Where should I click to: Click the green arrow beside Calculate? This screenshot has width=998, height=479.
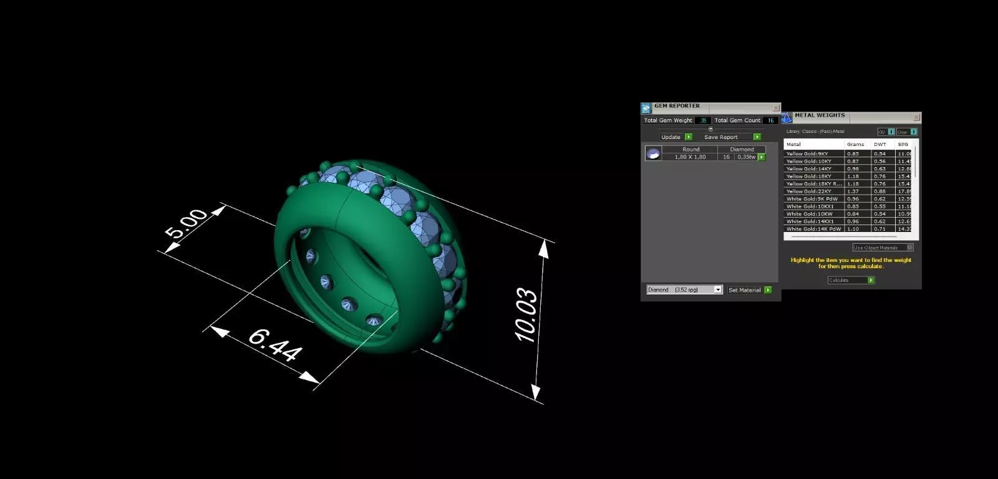pos(871,280)
